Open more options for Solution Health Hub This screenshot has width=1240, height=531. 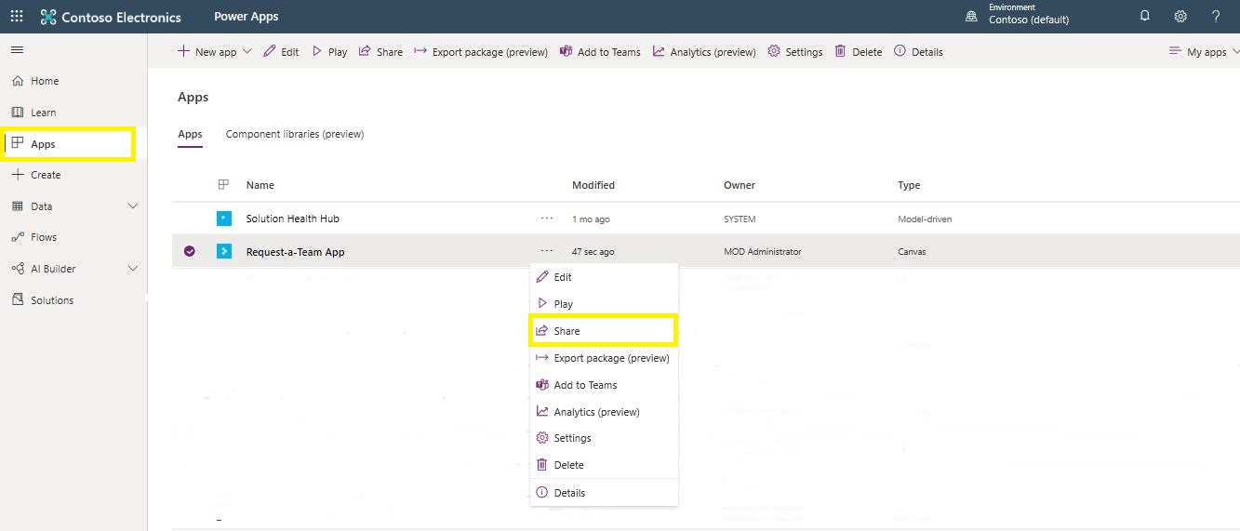pyautogui.click(x=546, y=218)
